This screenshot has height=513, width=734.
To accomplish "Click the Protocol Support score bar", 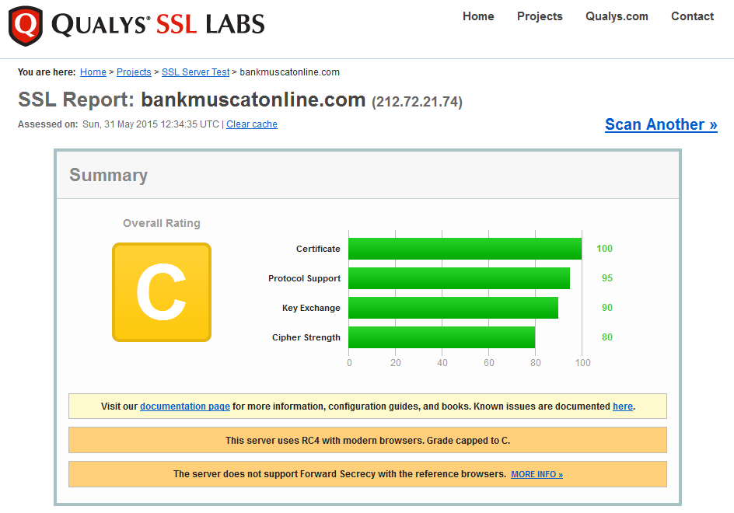I will pos(459,278).
